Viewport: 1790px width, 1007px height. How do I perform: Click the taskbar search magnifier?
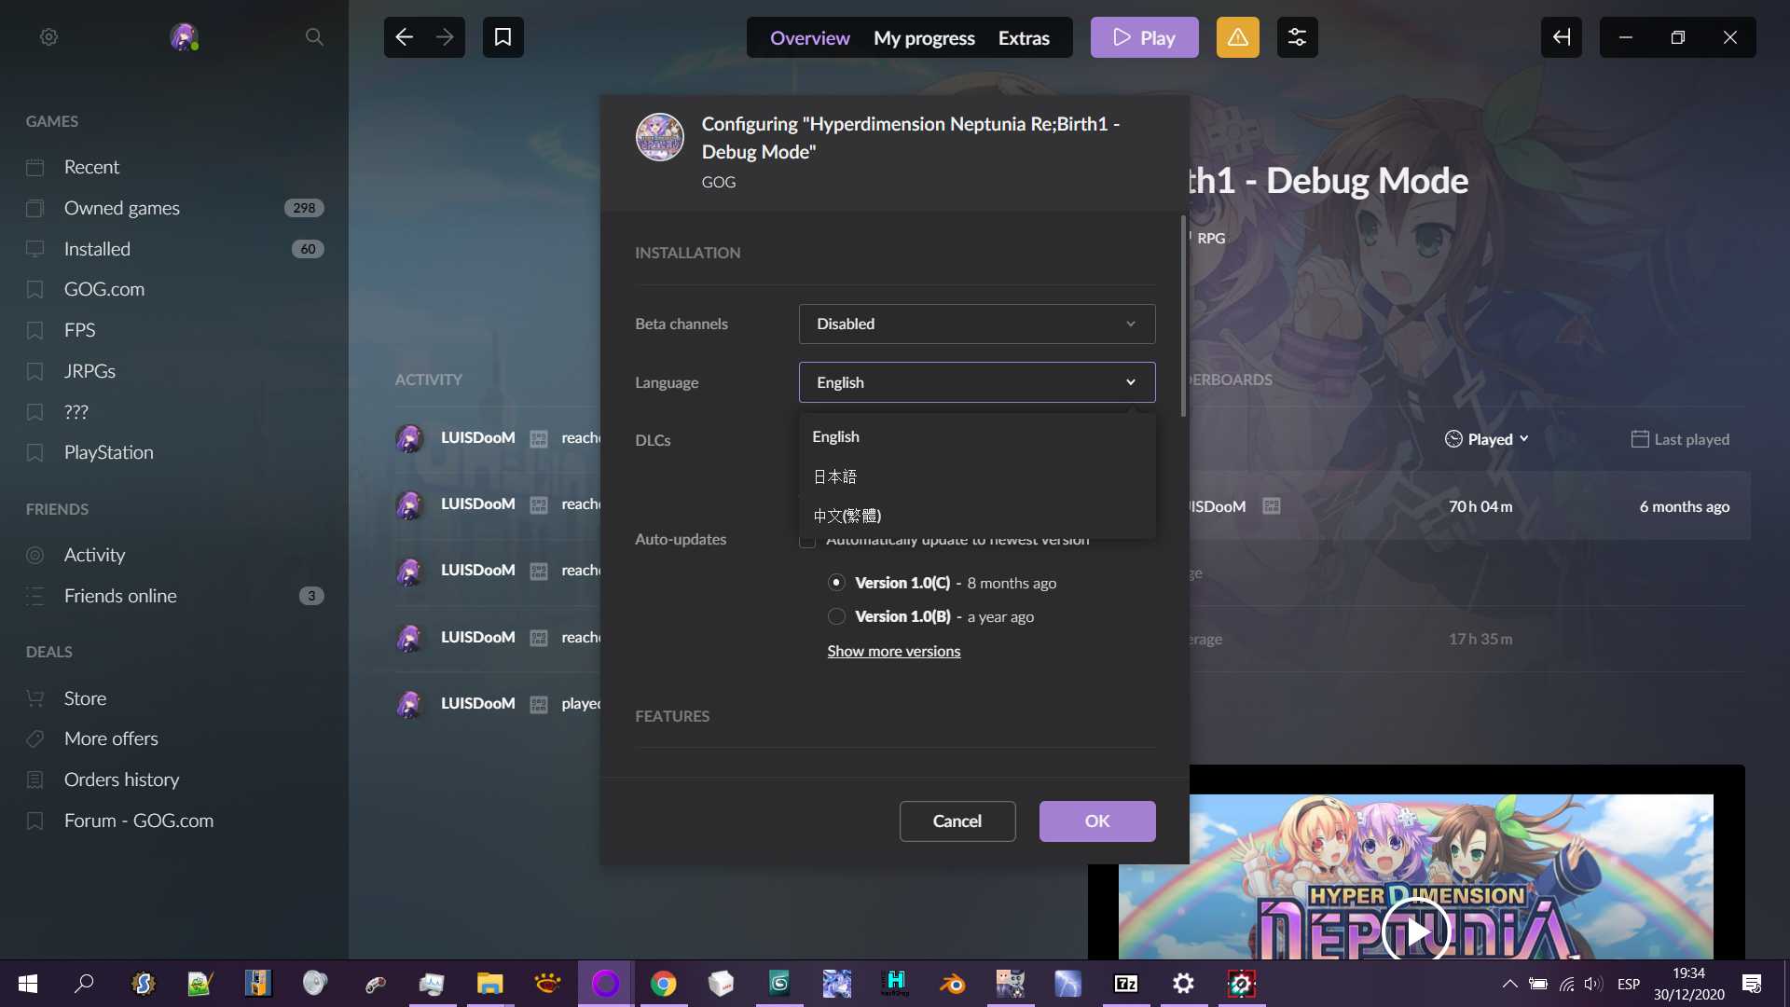[x=84, y=984]
